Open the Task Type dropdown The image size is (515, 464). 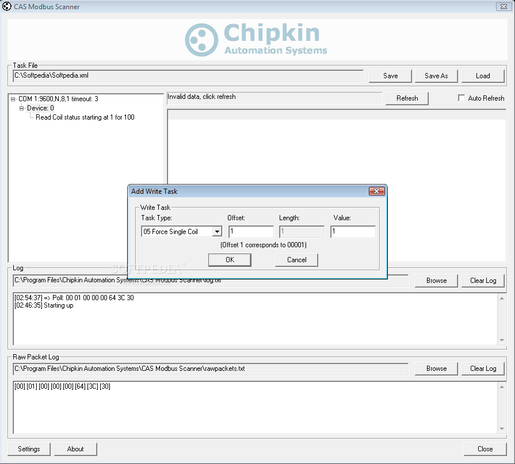217,232
